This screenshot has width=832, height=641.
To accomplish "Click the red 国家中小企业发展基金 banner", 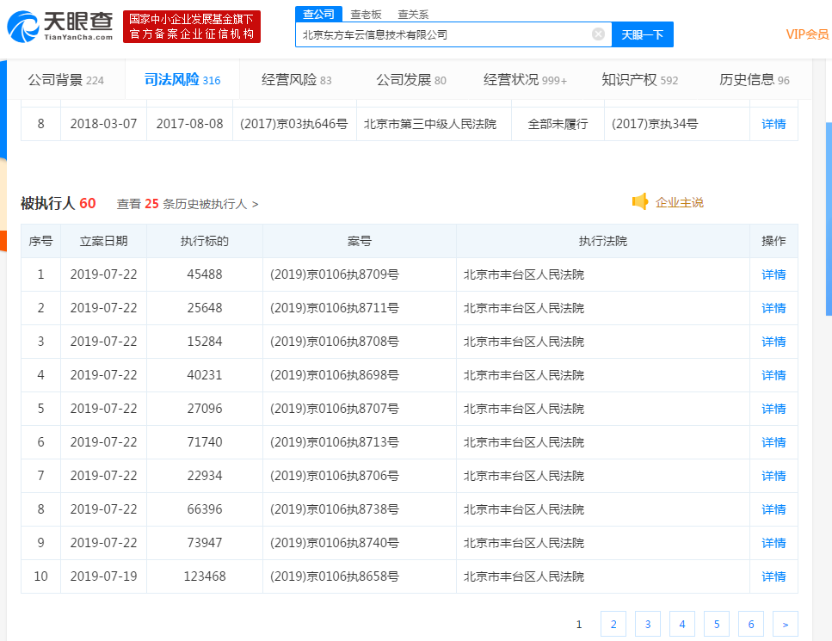I will (x=192, y=27).
